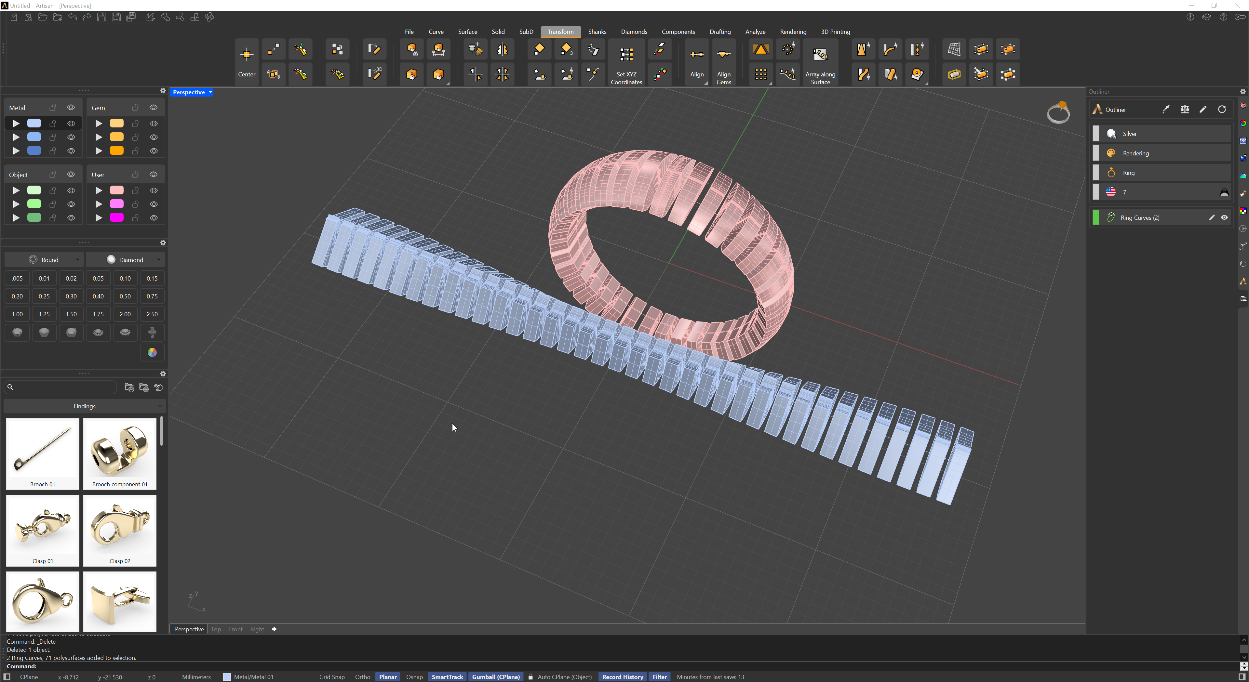Toggle visibility of the User layer group
This screenshot has height=682, width=1249.
point(153,175)
